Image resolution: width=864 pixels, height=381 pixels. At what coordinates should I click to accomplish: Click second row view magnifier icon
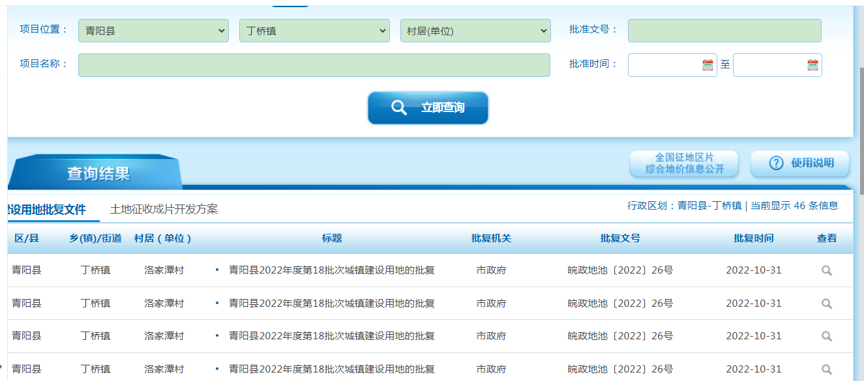826,303
